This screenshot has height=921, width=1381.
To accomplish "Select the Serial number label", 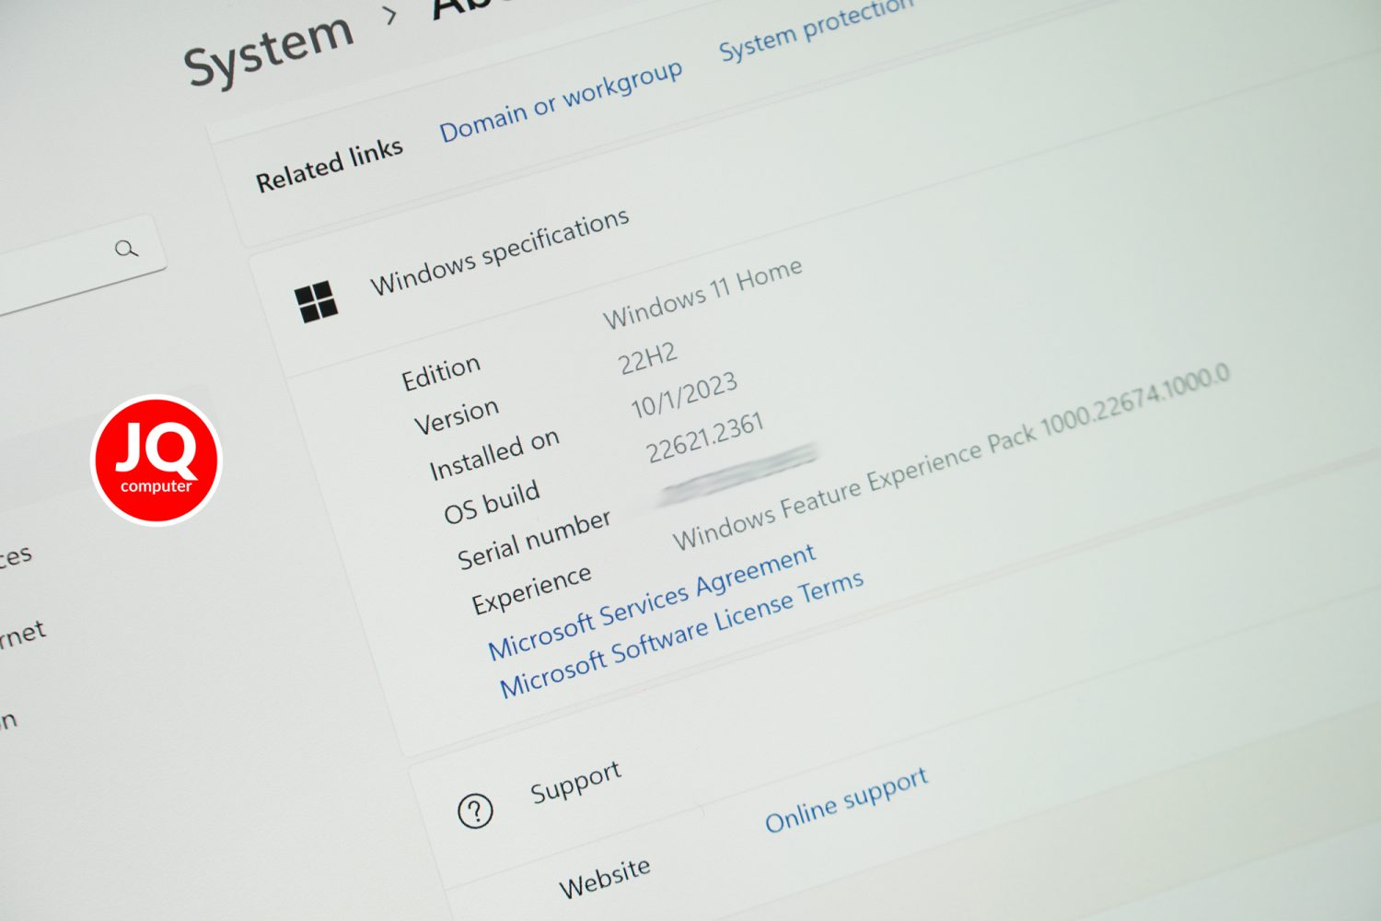I will tap(534, 540).
